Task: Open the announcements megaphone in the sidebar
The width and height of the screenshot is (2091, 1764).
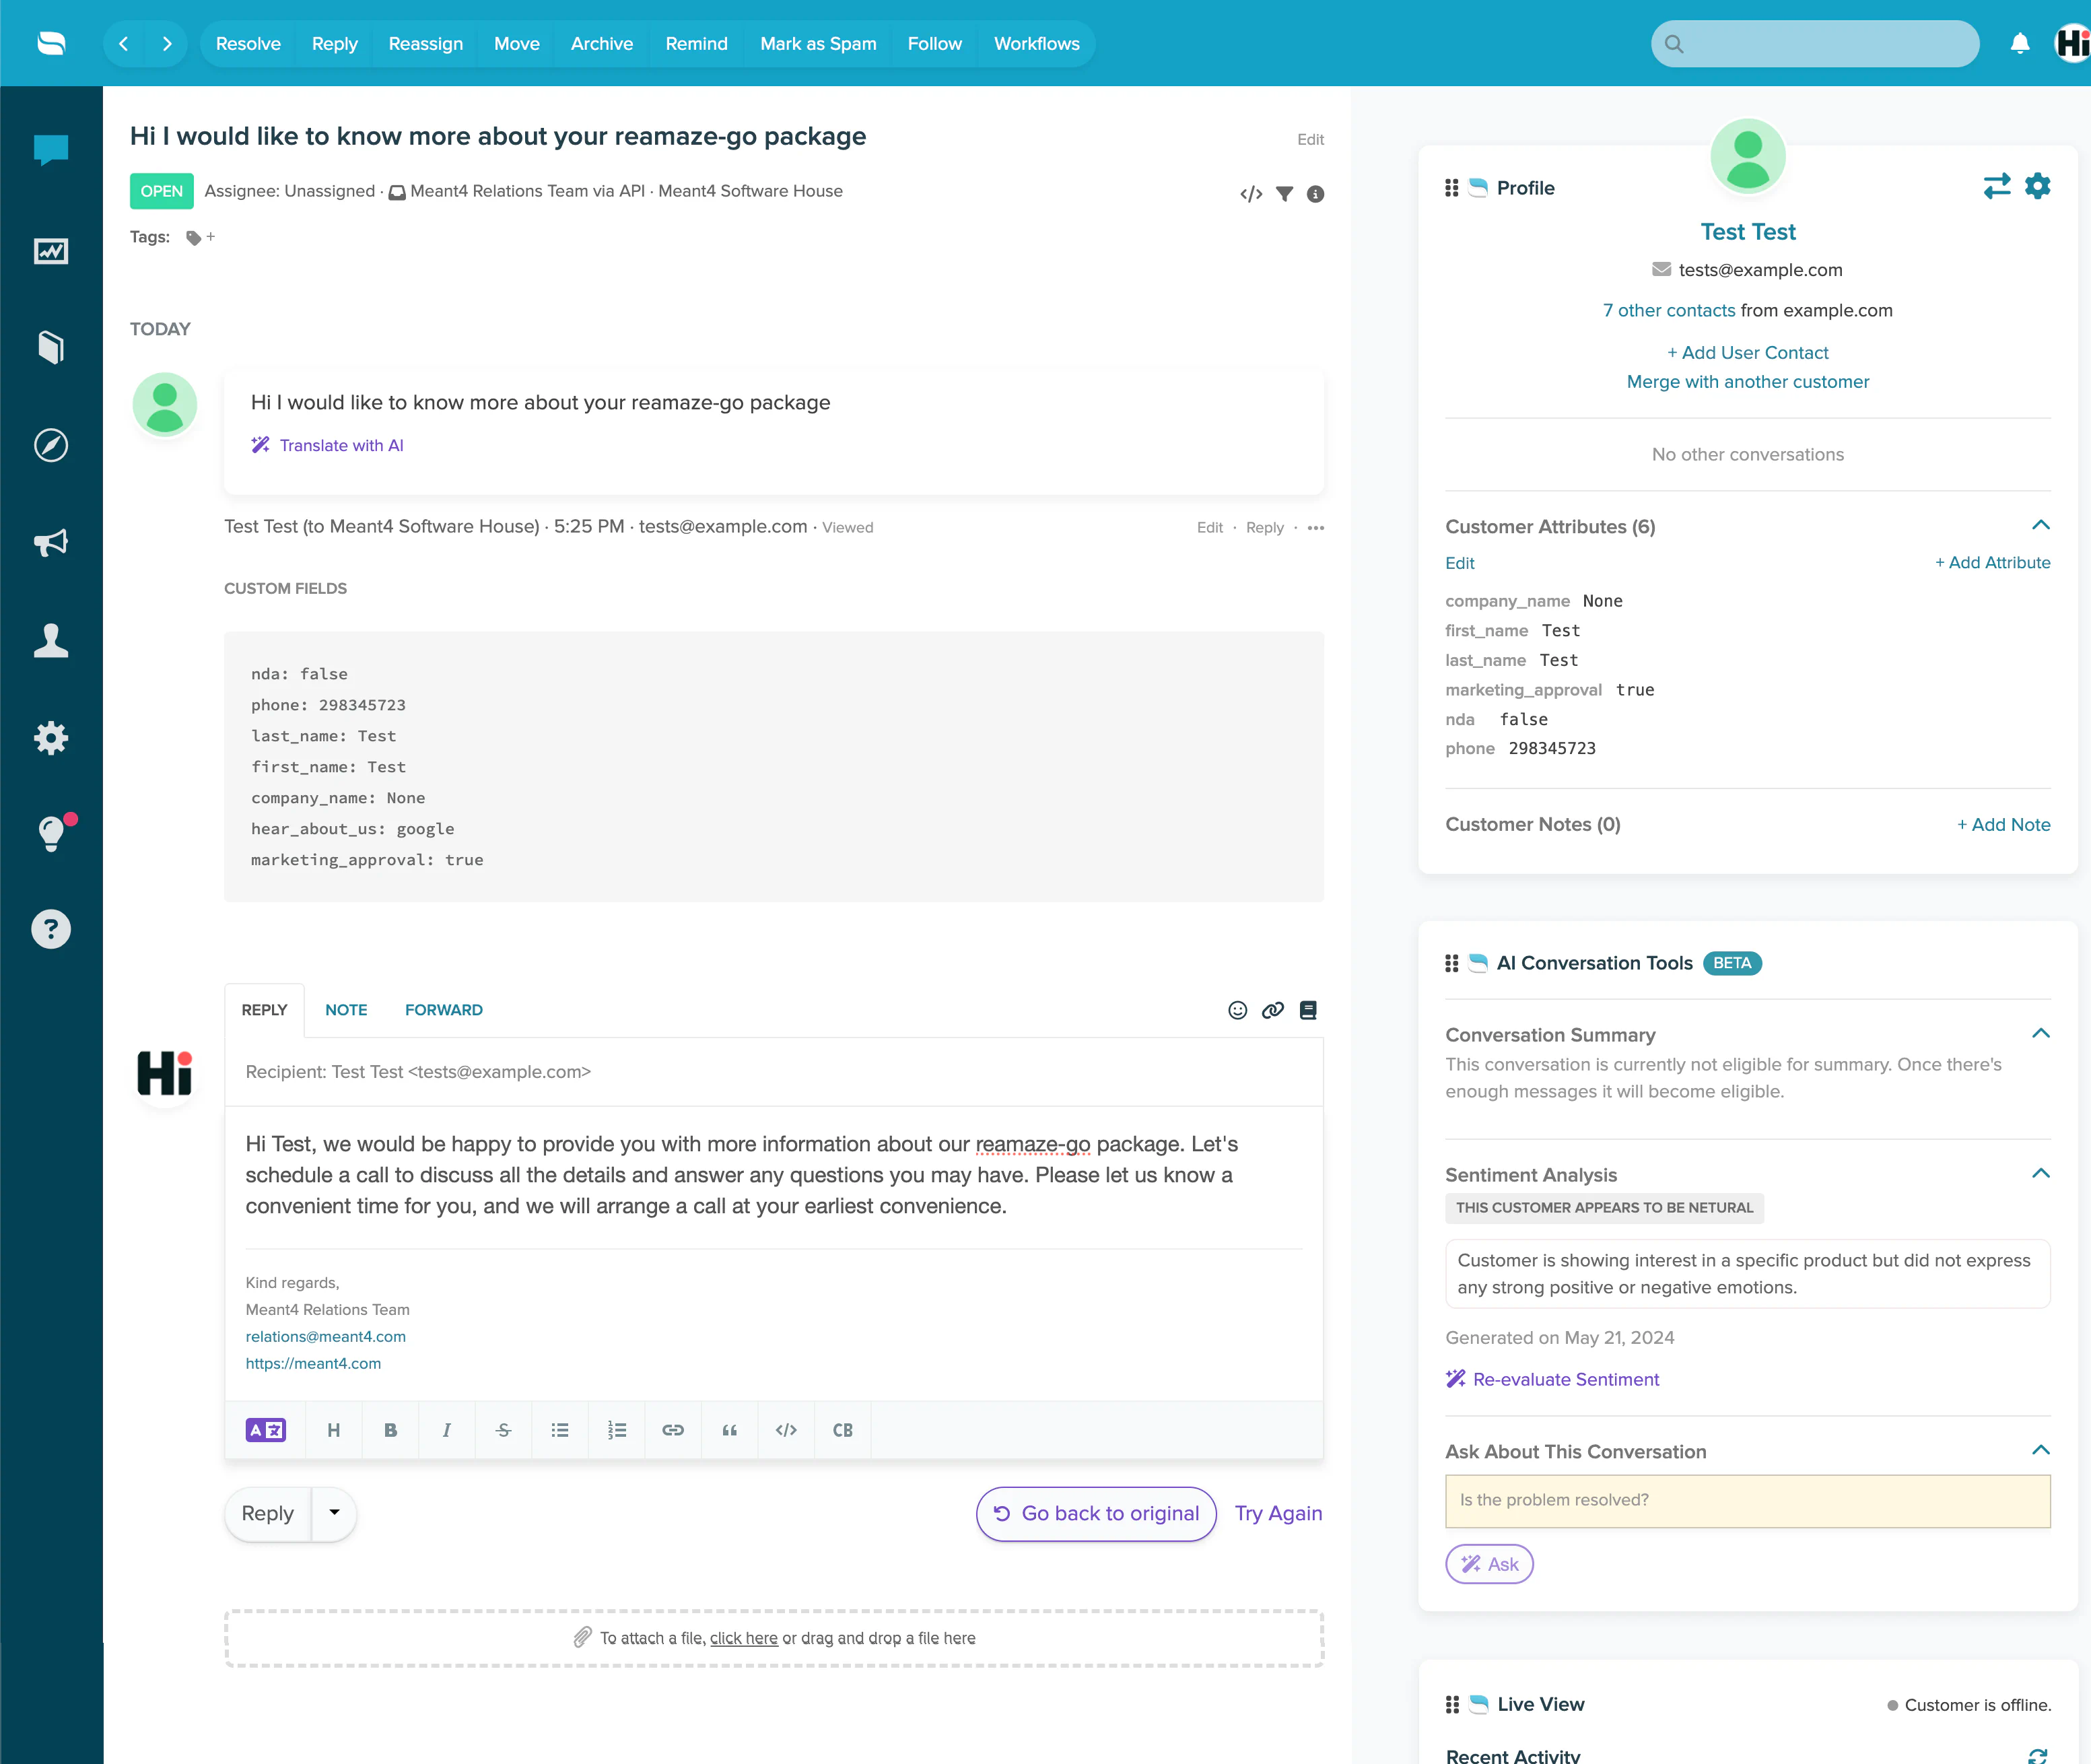Action: (x=51, y=543)
